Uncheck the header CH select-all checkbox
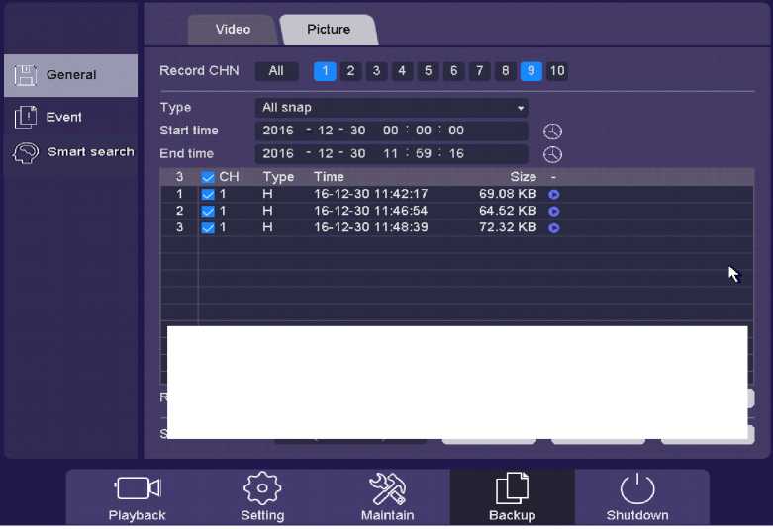Screen dimensions: 773x529 (208, 177)
